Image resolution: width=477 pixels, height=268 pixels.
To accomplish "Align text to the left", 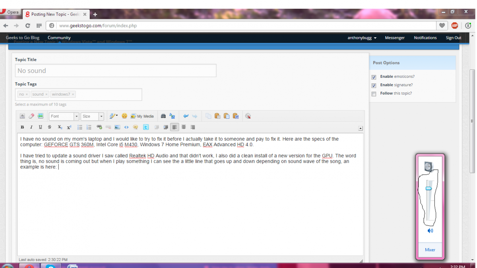I will coord(175,127).
